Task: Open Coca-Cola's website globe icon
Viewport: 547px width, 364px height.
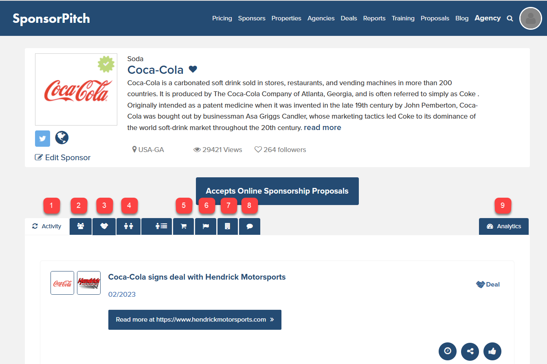Action: [62, 138]
